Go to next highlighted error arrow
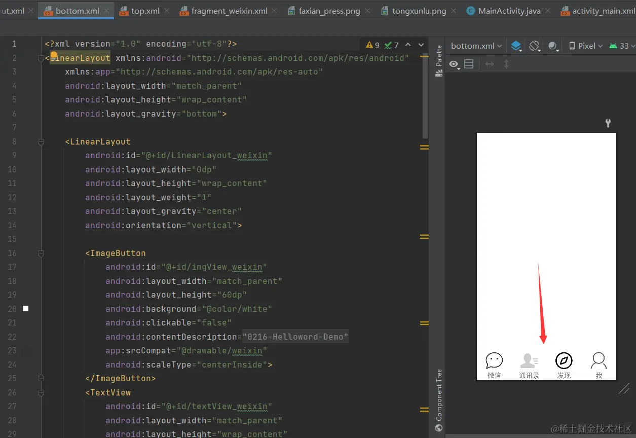Screen dimensions: 636x438 tap(421, 45)
